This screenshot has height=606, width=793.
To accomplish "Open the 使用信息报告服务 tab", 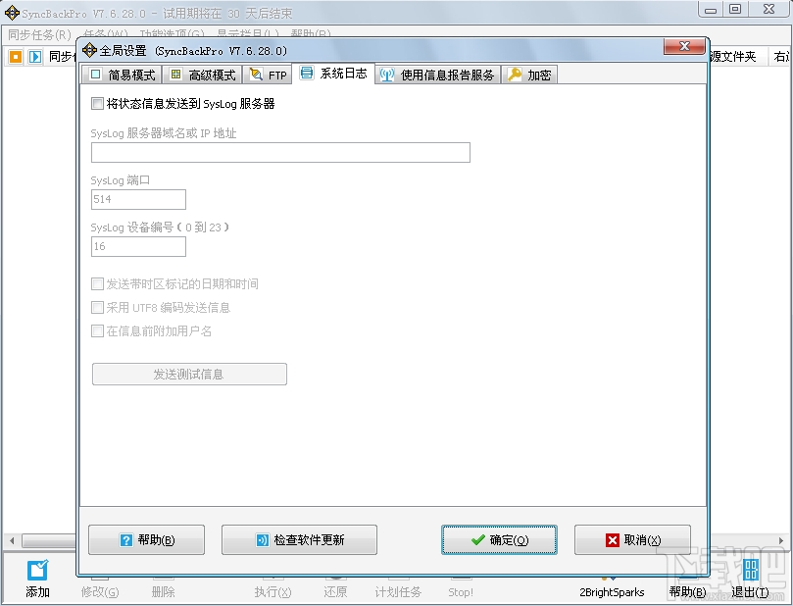I will (437, 74).
